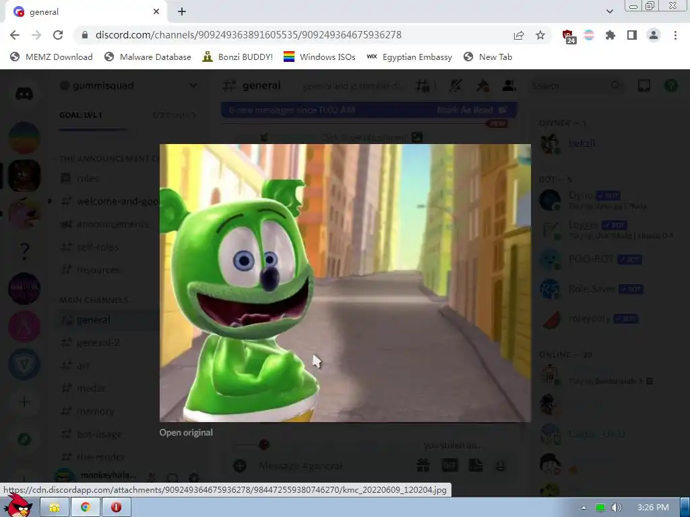Open the shield V server icon
690x517 pixels.
pyautogui.click(x=24, y=364)
